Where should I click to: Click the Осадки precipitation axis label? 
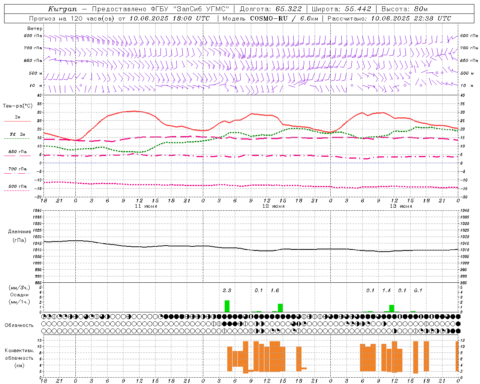(x=19, y=295)
